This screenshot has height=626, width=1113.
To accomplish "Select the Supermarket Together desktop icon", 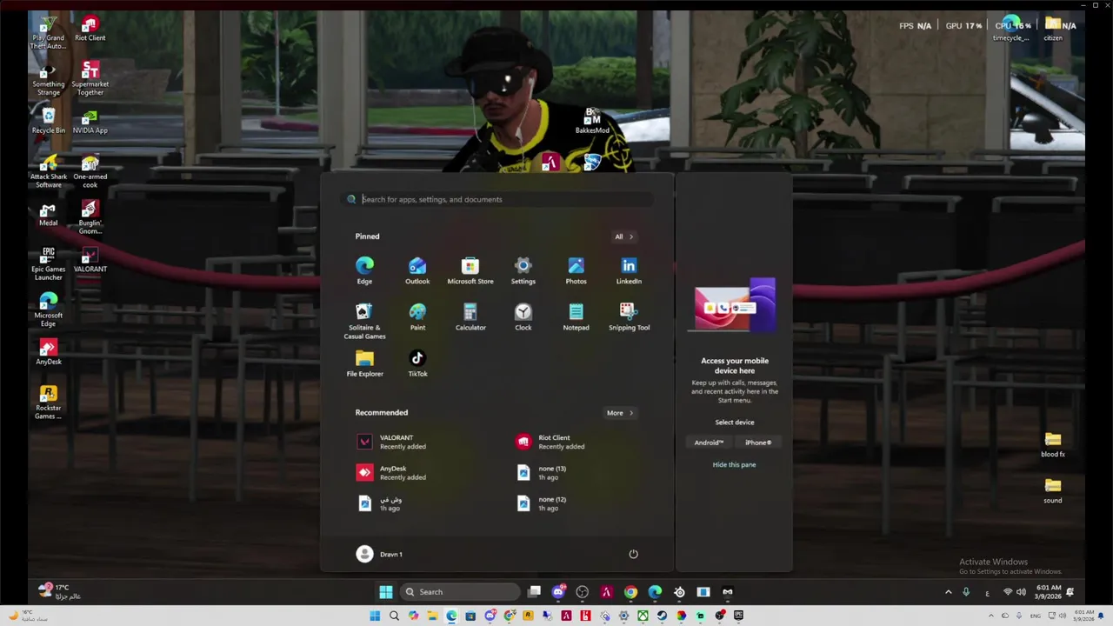I will [x=90, y=79].
